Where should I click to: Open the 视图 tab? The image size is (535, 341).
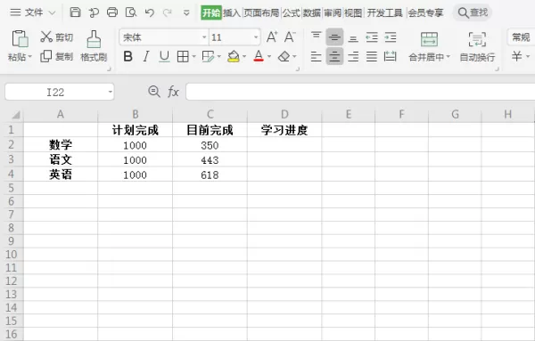coord(353,13)
